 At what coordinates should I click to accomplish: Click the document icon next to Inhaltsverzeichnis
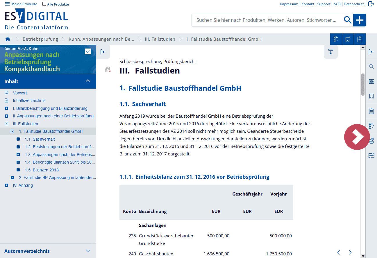pos(7,101)
